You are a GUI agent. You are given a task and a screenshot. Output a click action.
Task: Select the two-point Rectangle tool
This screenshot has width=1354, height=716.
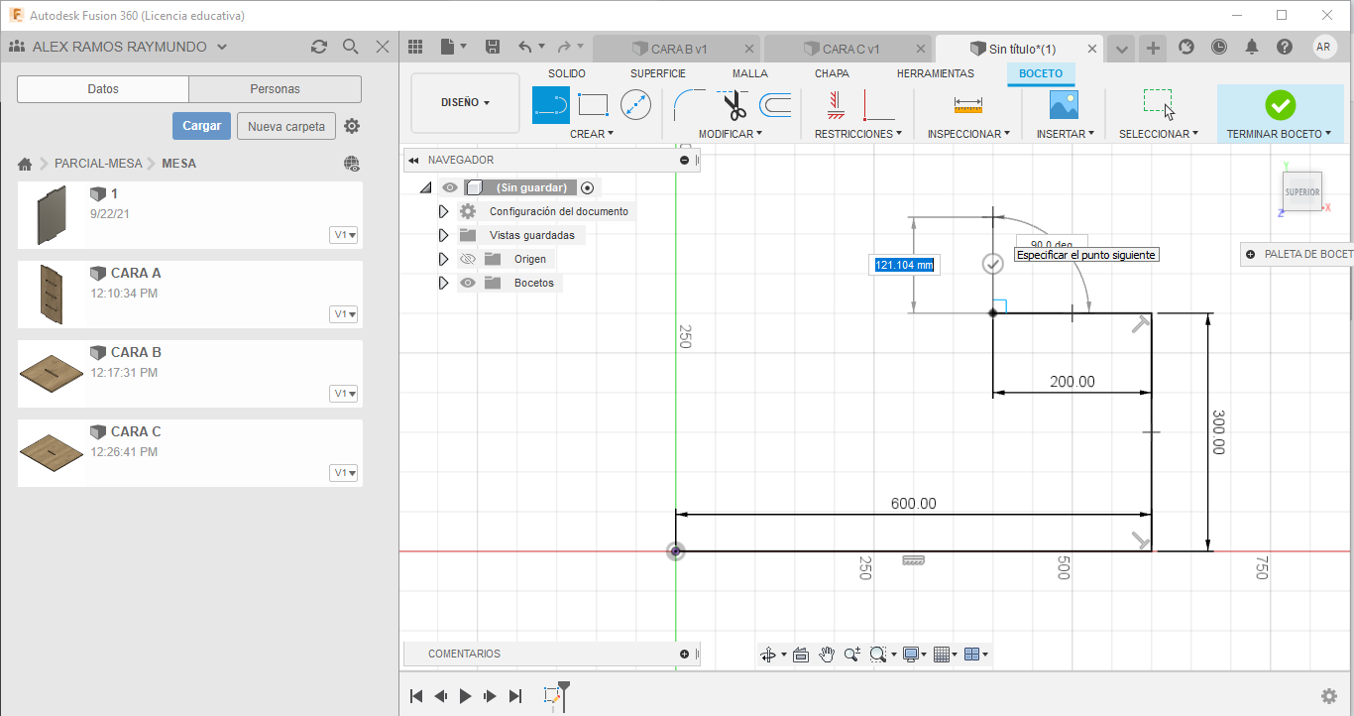(x=593, y=104)
